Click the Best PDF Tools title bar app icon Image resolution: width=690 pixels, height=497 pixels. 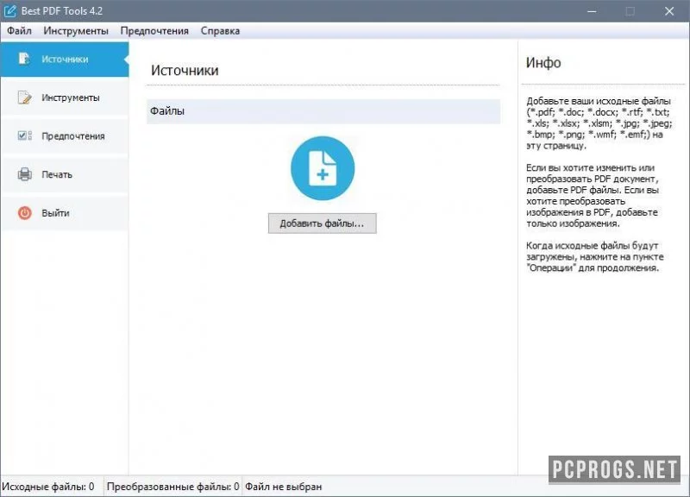click(x=9, y=10)
